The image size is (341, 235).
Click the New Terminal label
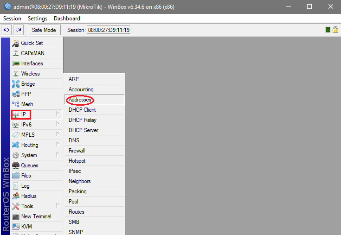coord(36,216)
